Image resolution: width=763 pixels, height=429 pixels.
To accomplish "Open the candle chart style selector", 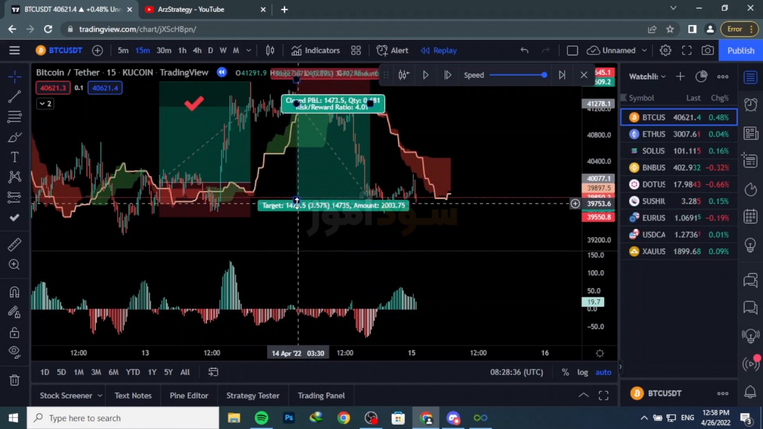I will pos(270,51).
